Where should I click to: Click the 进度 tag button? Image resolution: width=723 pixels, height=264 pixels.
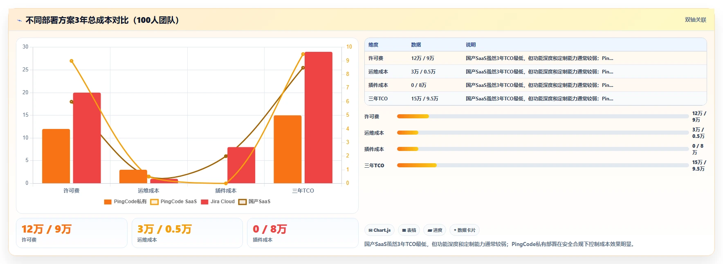coord(435,230)
